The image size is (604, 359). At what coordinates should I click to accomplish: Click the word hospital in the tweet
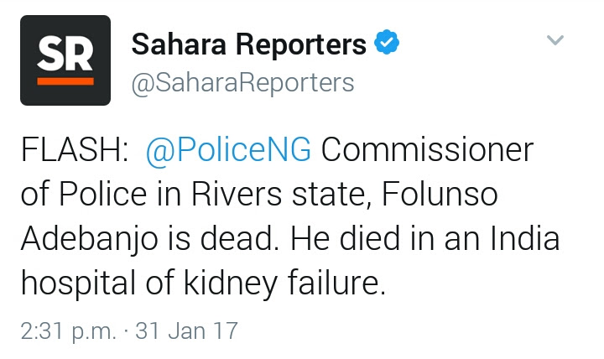tap(79, 283)
